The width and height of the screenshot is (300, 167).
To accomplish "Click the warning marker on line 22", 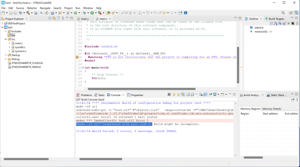I will [x=77, y=57].
